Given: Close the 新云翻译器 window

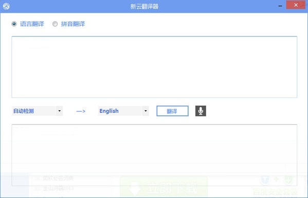Looking at the screenshot, I should (296, 5).
